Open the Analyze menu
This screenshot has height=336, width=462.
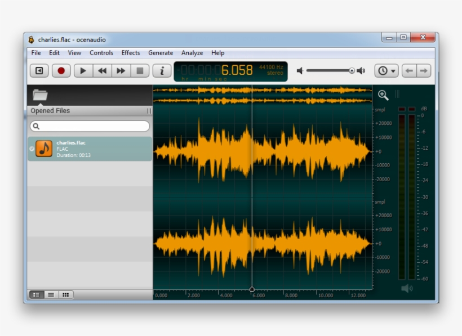coord(192,52)
